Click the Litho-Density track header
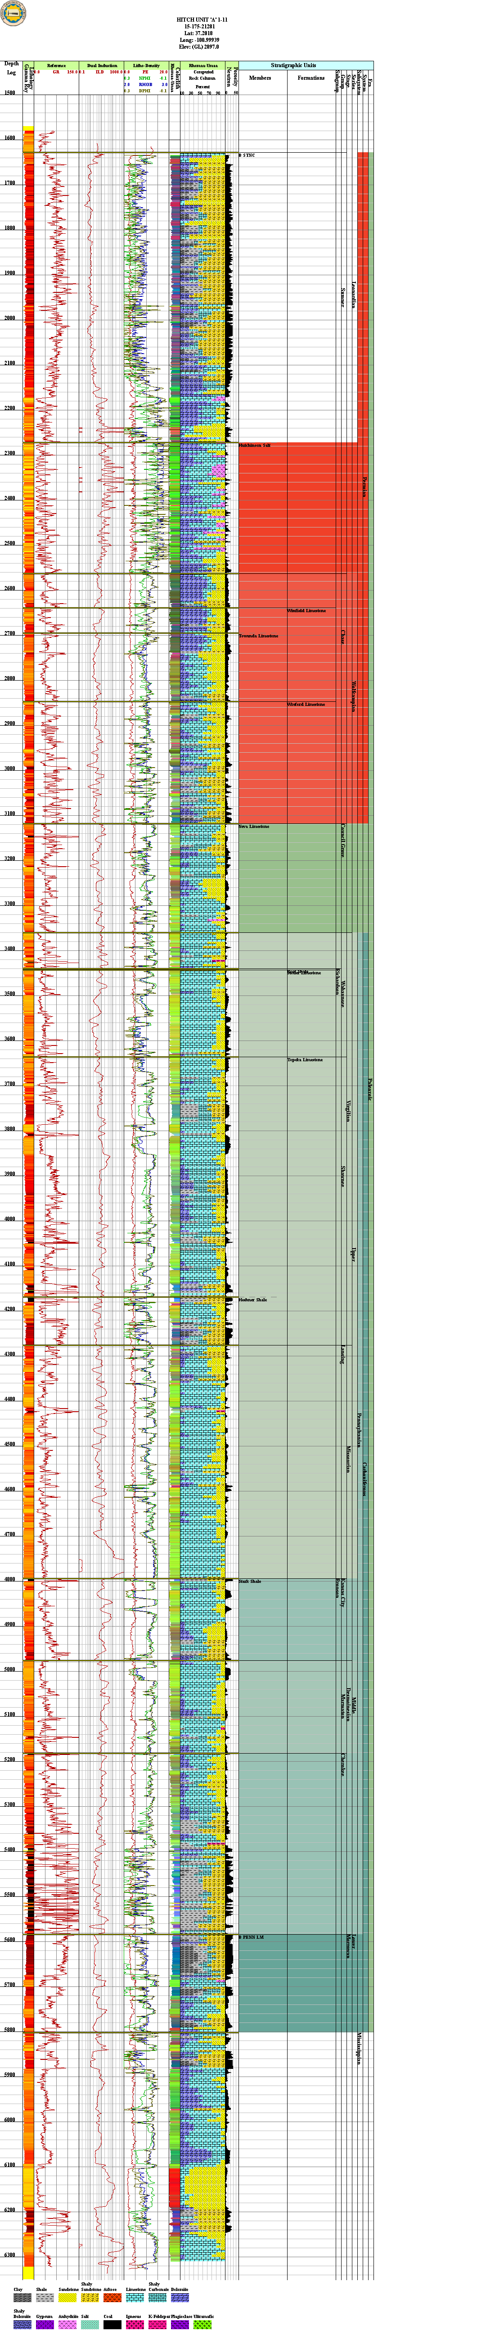Image resolution: width=486 pixels, height=2336 pixels. [x=146, y=65]
